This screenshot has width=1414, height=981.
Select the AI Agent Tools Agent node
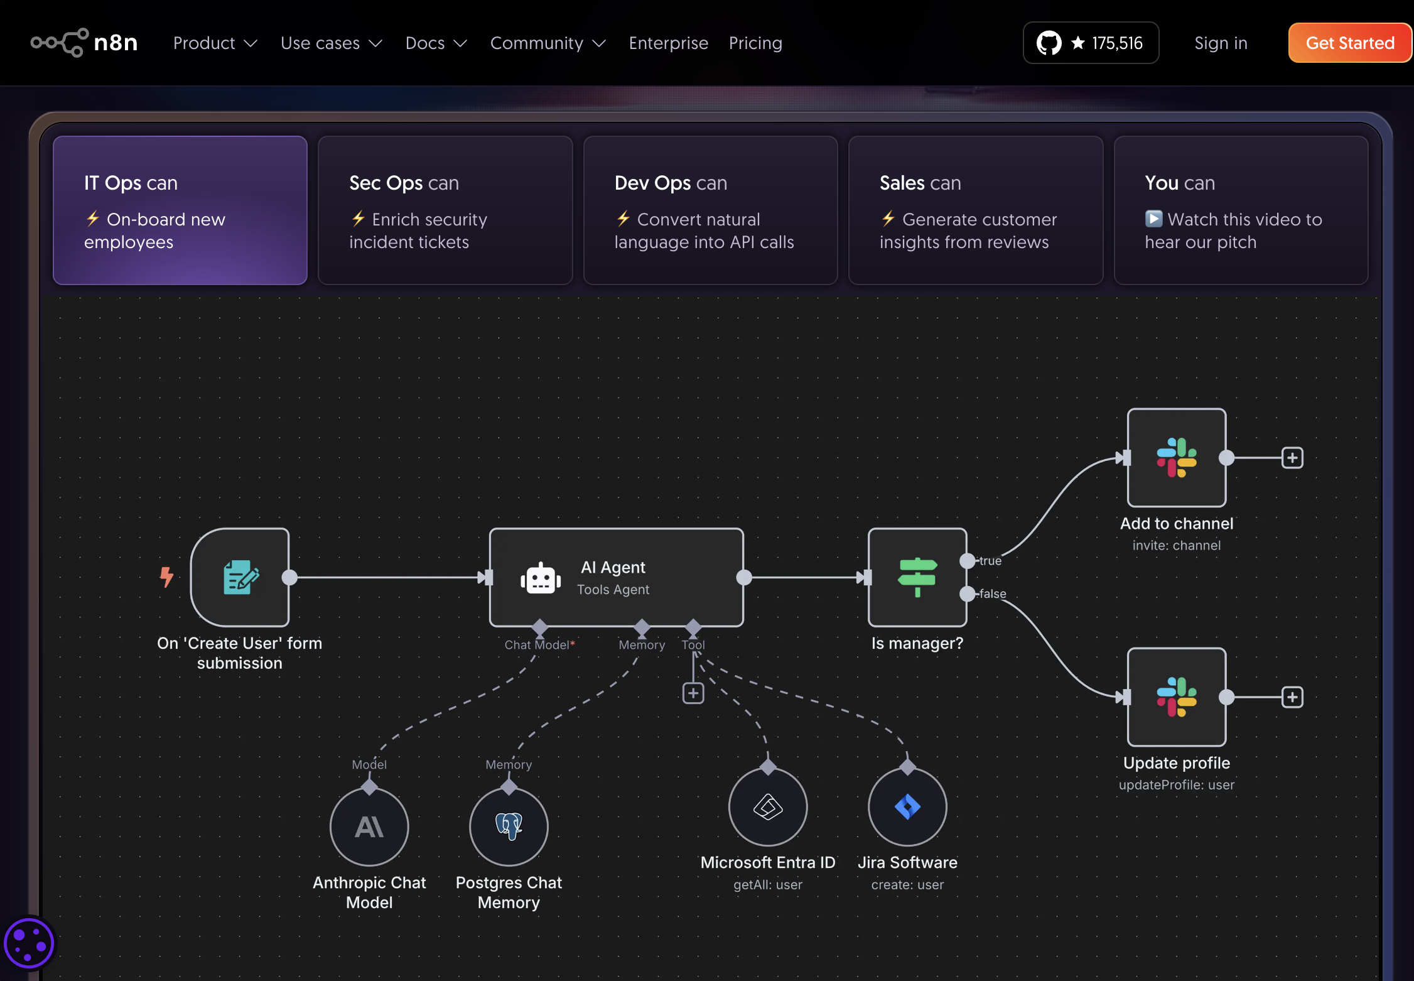616,577
